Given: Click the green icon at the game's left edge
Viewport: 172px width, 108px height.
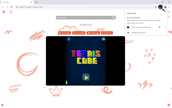Looking at the screenshot, I should [x=66, y=83].
